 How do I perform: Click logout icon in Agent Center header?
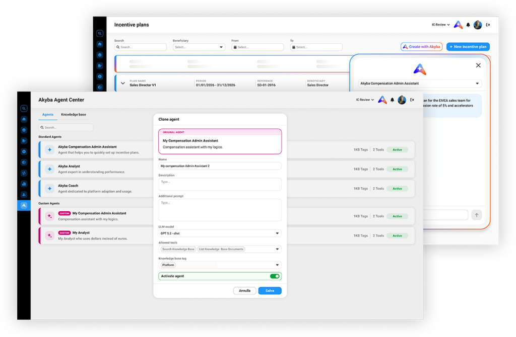[412, 100]
